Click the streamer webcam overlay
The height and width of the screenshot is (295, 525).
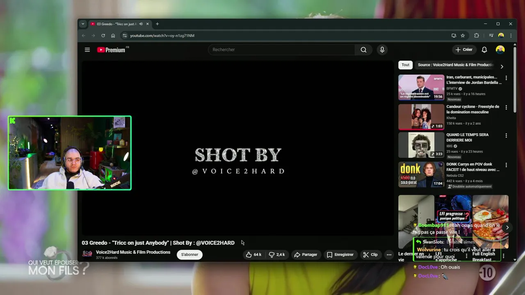pyautogui.click(x=70, y=153)
